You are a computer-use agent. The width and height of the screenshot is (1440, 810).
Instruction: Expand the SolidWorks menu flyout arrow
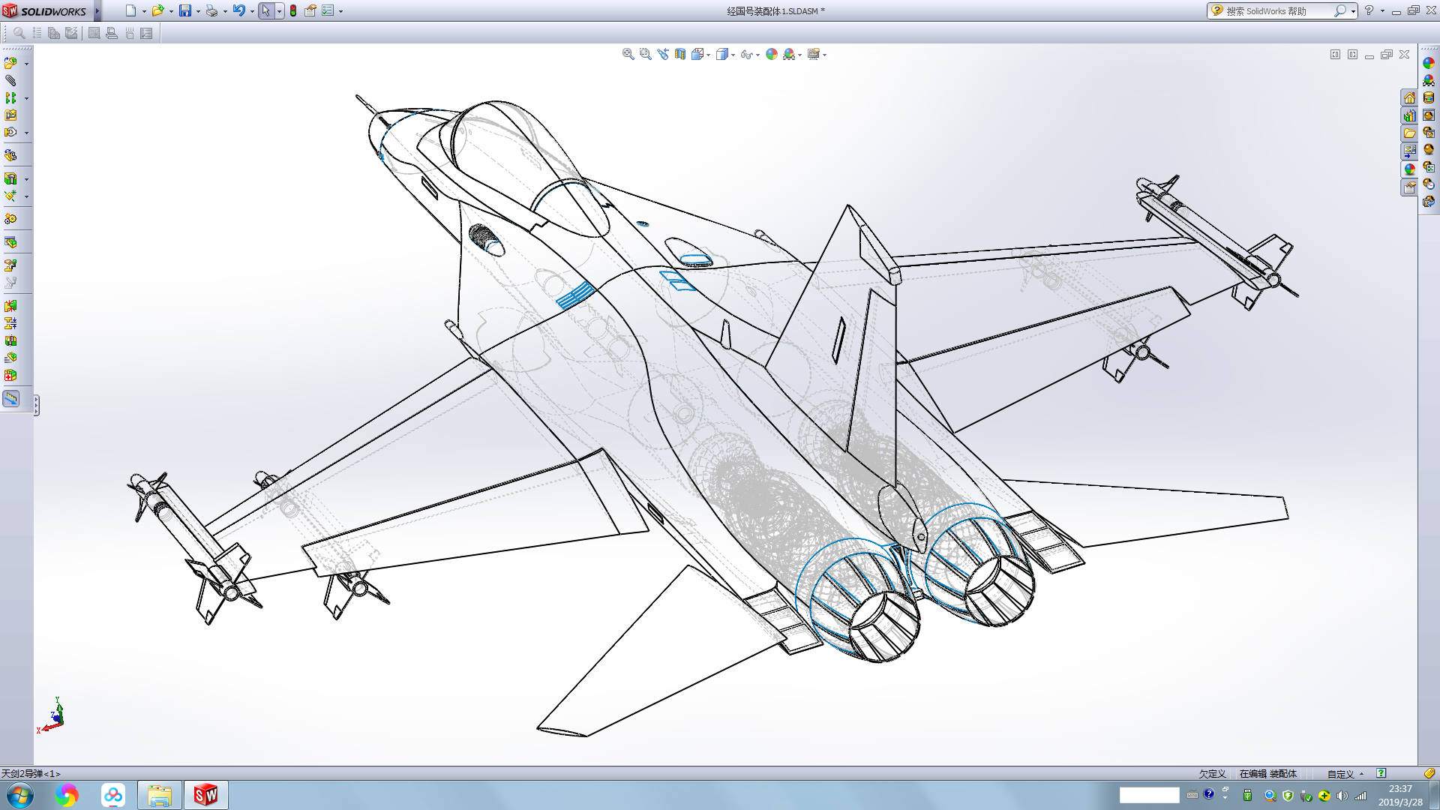(97, 10)
